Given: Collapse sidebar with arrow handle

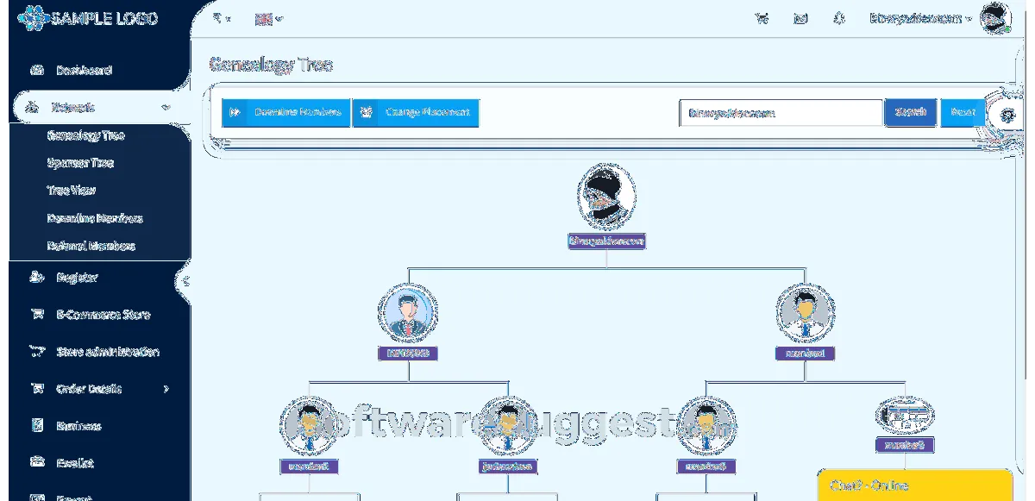Looking at the screenshot, I should click(x=185, y=281).
